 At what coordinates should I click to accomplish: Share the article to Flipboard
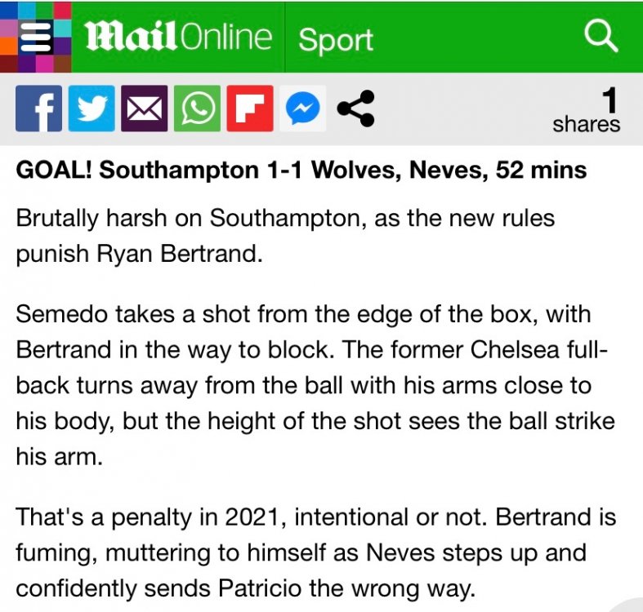250,109
